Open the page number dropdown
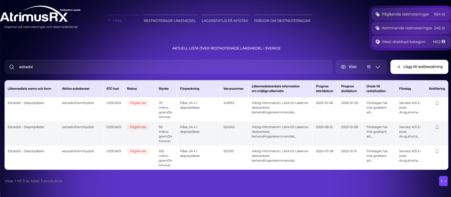Image resolution: width=451 pixels, height=197 pixels. point(443,181)
